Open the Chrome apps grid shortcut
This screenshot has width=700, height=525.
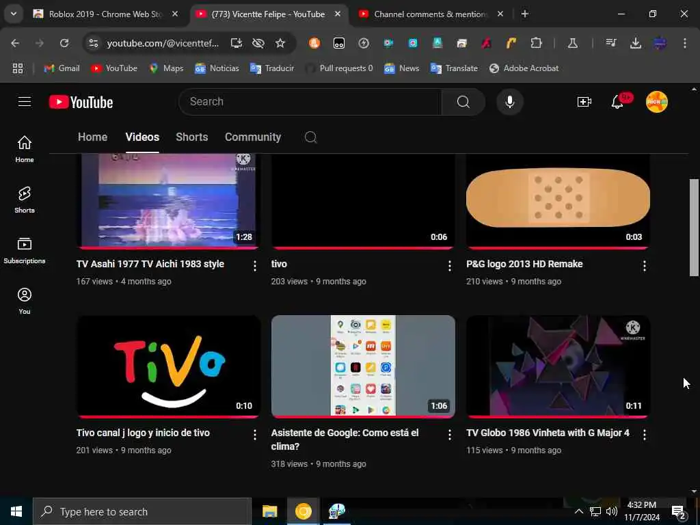(x=17, y=68)
